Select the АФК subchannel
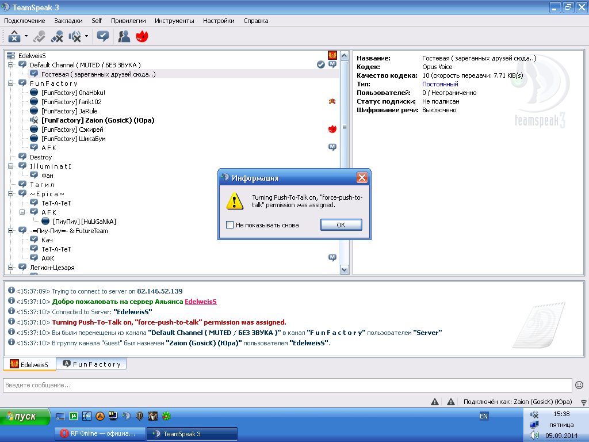The width and height of the screenshot is (589, 442). [48, 258]
